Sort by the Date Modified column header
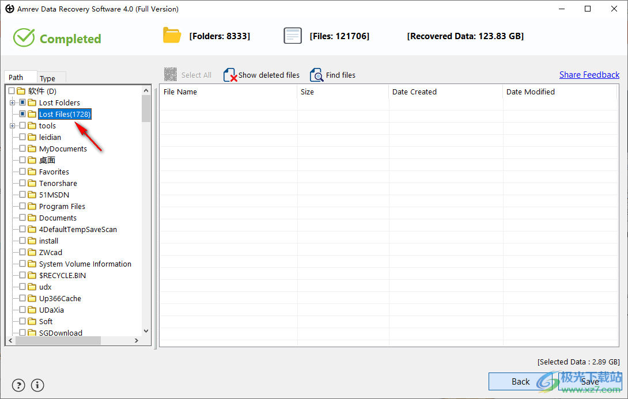Screen dimensions: 628x399 point(530,92)
